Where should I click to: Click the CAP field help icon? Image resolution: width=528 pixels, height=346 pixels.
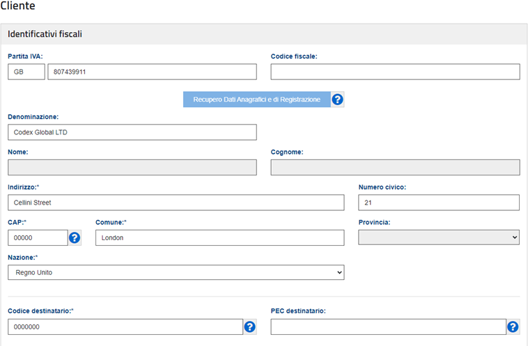click(x=75, y=238)
